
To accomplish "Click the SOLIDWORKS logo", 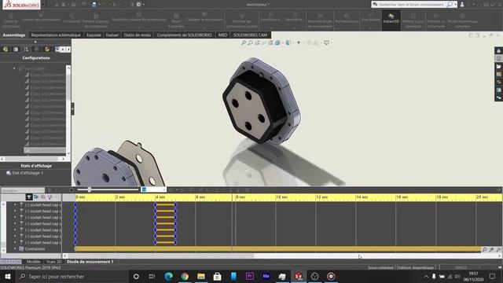I will pos(21,5).
